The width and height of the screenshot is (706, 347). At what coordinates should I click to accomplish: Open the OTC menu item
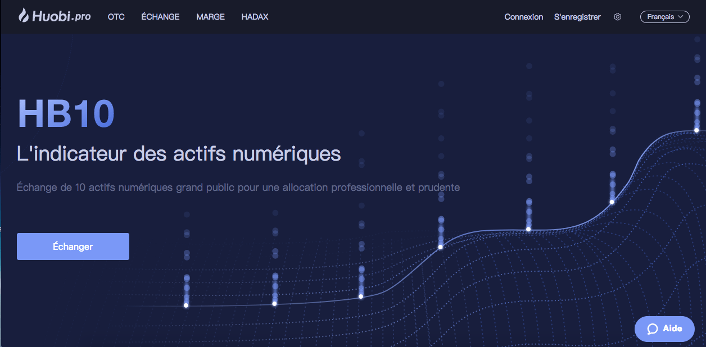(x=116, y=17)
